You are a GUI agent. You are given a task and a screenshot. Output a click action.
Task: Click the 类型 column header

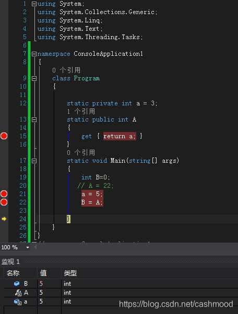pos(70,273)
